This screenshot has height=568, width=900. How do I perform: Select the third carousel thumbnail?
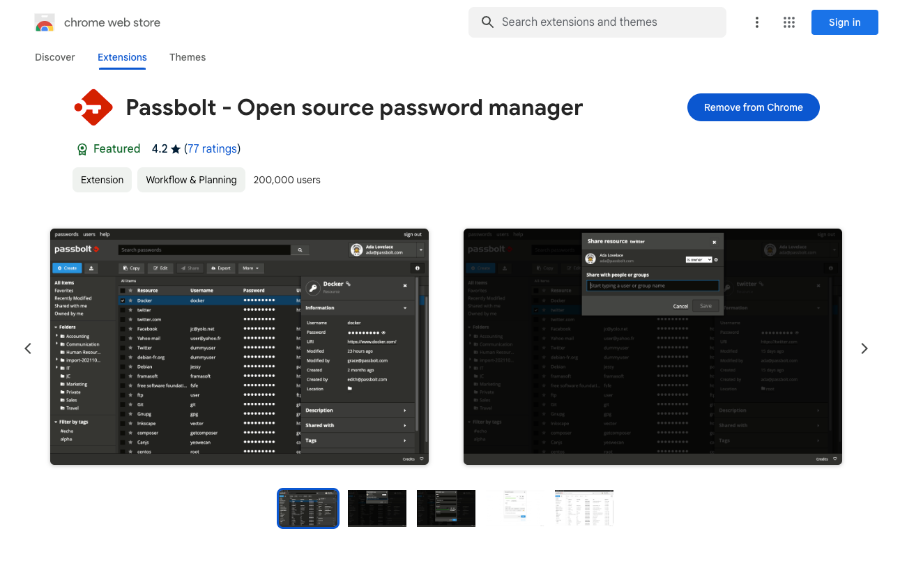(446, 508)
